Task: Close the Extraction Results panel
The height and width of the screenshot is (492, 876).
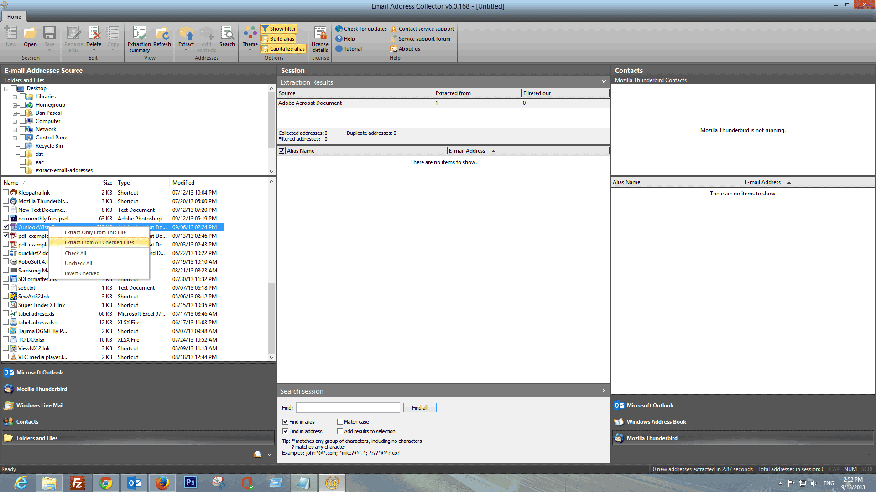Action: 604,82
